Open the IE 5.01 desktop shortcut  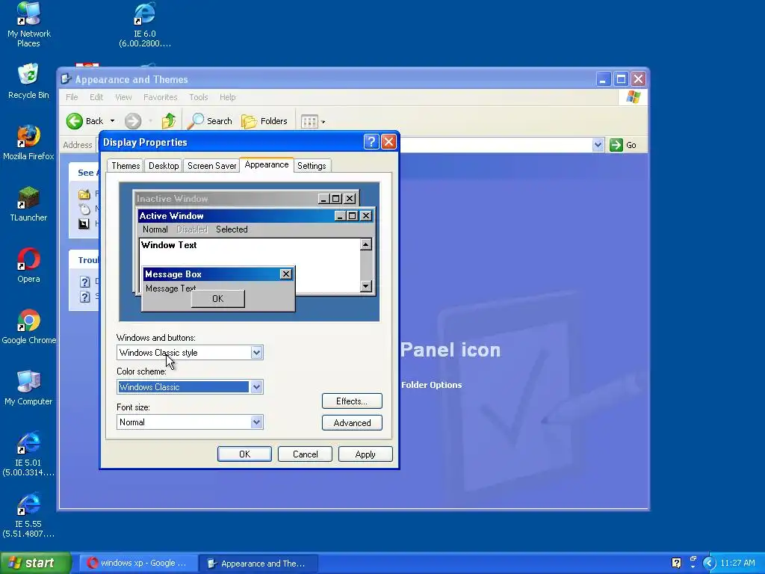28,454
